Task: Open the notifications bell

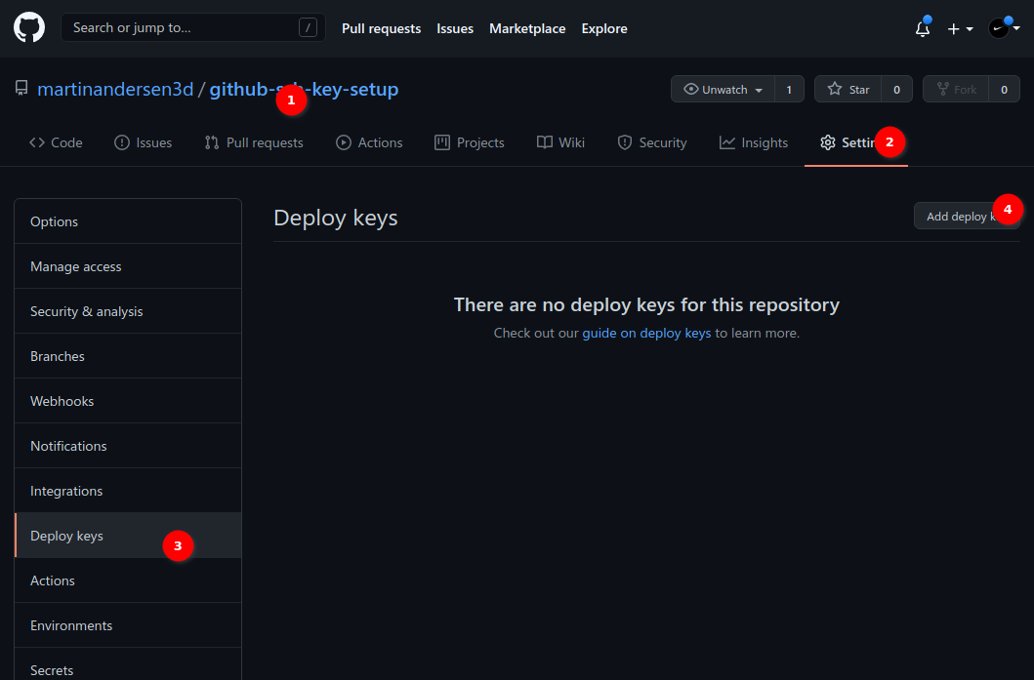Action: [x=923, y=28]
